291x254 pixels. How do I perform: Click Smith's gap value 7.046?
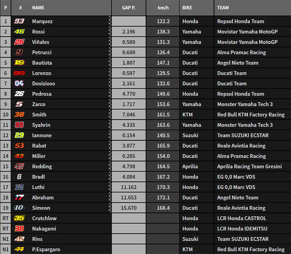(x=129, y=114)
